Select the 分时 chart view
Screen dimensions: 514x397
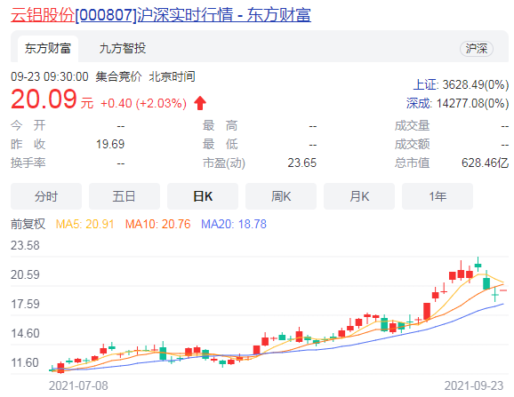46,196
